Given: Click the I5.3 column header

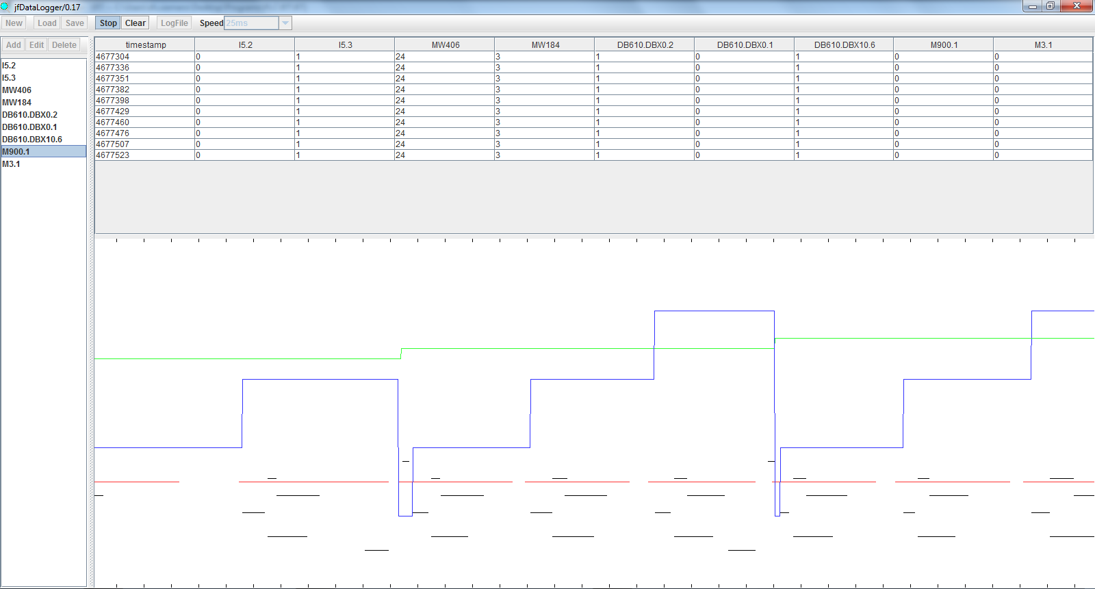Looking at the screenshot, I should tap(345, 45).
